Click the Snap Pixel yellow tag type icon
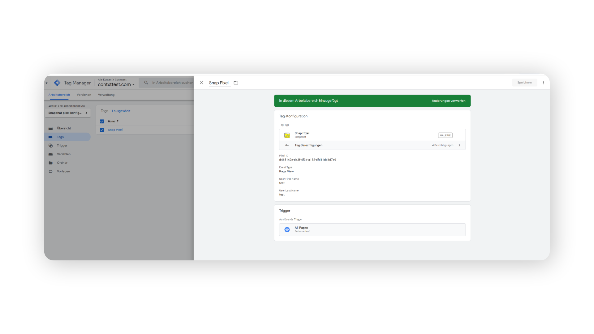This screenshot has width=594, height=334. click(287, 135)
